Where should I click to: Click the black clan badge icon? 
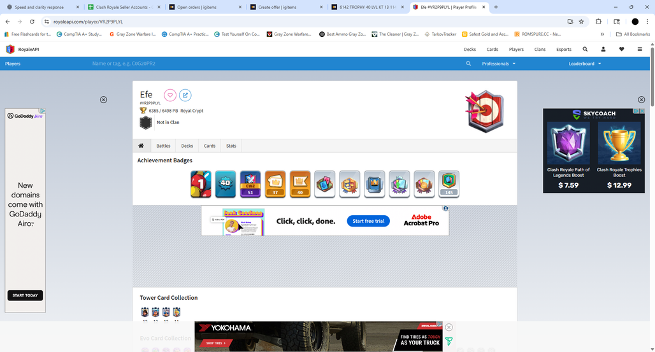[146, 123]
